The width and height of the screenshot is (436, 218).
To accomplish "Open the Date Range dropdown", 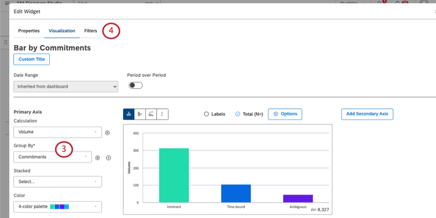I will coord(66,87).
